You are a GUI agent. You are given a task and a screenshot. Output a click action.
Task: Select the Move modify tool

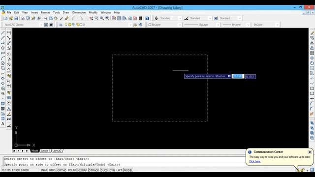[312, 58]
